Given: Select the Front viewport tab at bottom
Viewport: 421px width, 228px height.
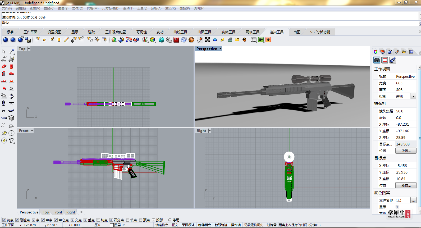Looking at the screenshot, I should [58, 212].
